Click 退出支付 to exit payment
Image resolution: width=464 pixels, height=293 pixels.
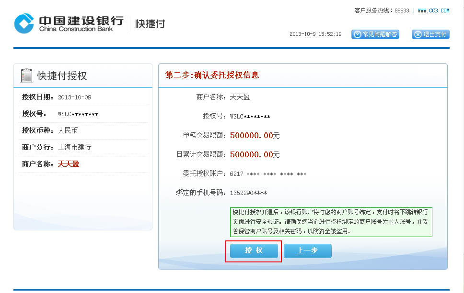point(430,34)
